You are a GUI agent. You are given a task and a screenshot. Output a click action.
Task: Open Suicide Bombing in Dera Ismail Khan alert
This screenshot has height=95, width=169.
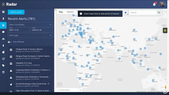click(x=31, y=85)
